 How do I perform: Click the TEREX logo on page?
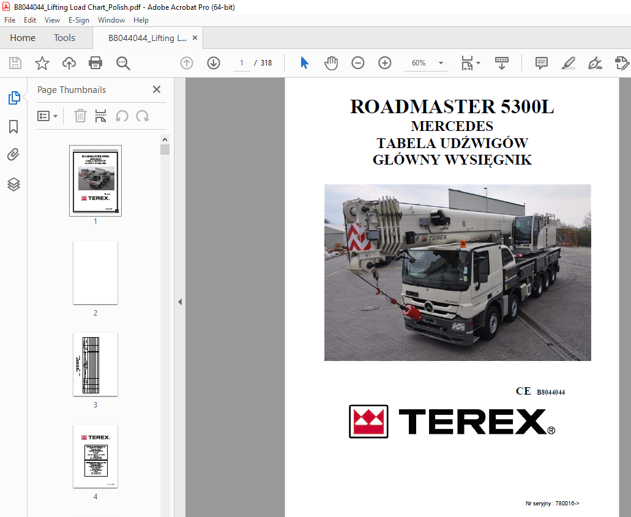click(452, 421)
